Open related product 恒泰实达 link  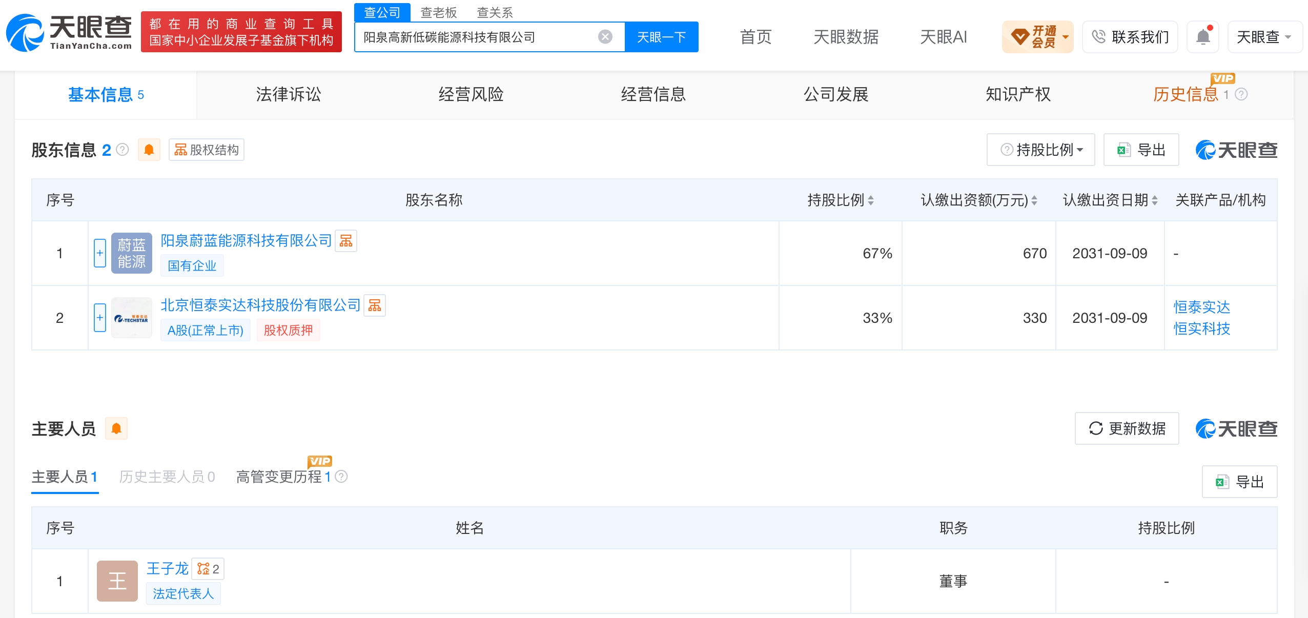click(1202, 307)
